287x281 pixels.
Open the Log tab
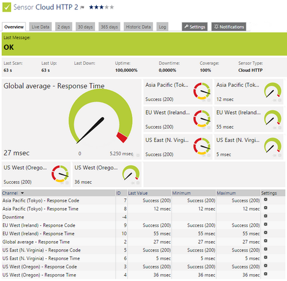point(162,27)
